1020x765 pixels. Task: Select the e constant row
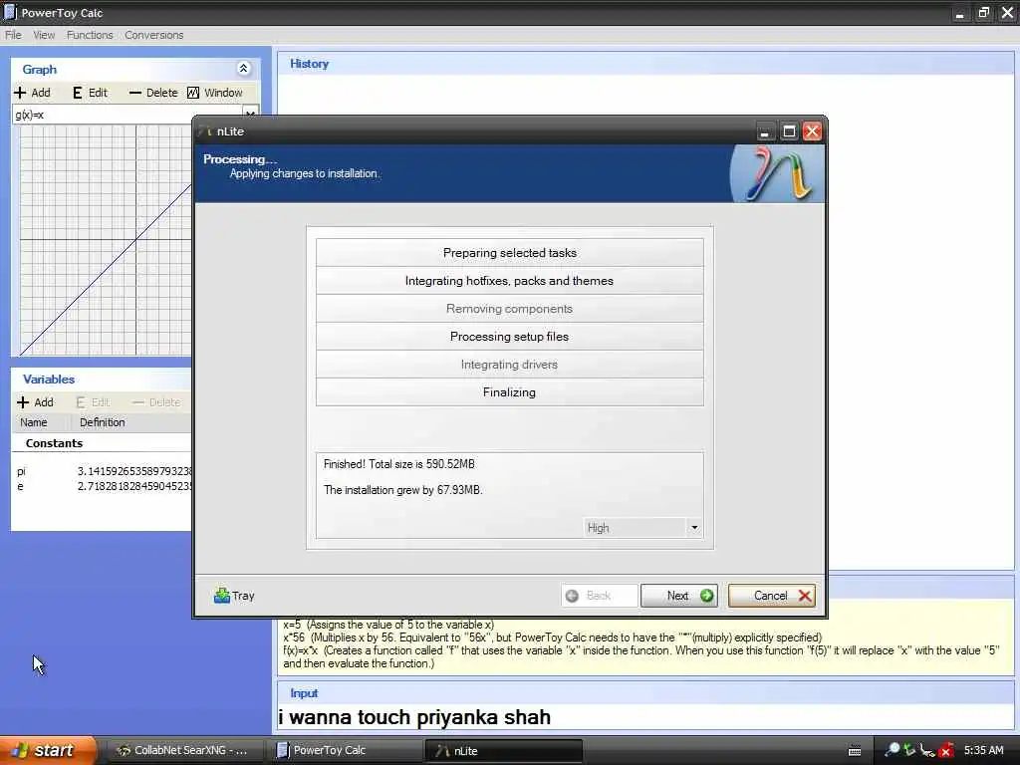(103, 486)
